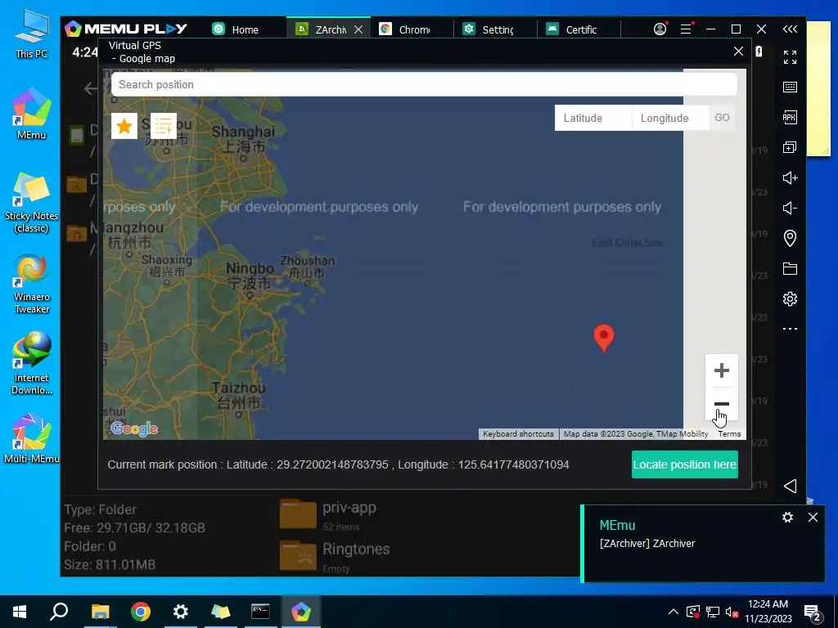Open the map Terms link
Image resolution: width=838 pixels, height=628 pixels.
[729, 434]
